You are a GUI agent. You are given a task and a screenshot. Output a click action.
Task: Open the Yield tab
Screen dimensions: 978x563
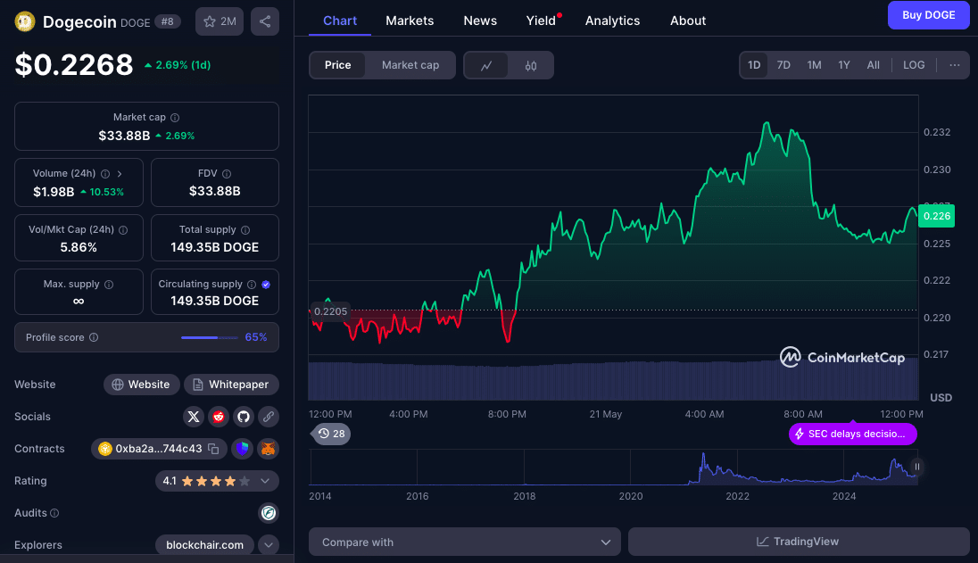541,21
